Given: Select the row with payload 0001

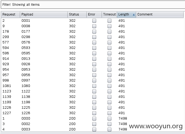Looking at the screenshot, I should (92, 21).
